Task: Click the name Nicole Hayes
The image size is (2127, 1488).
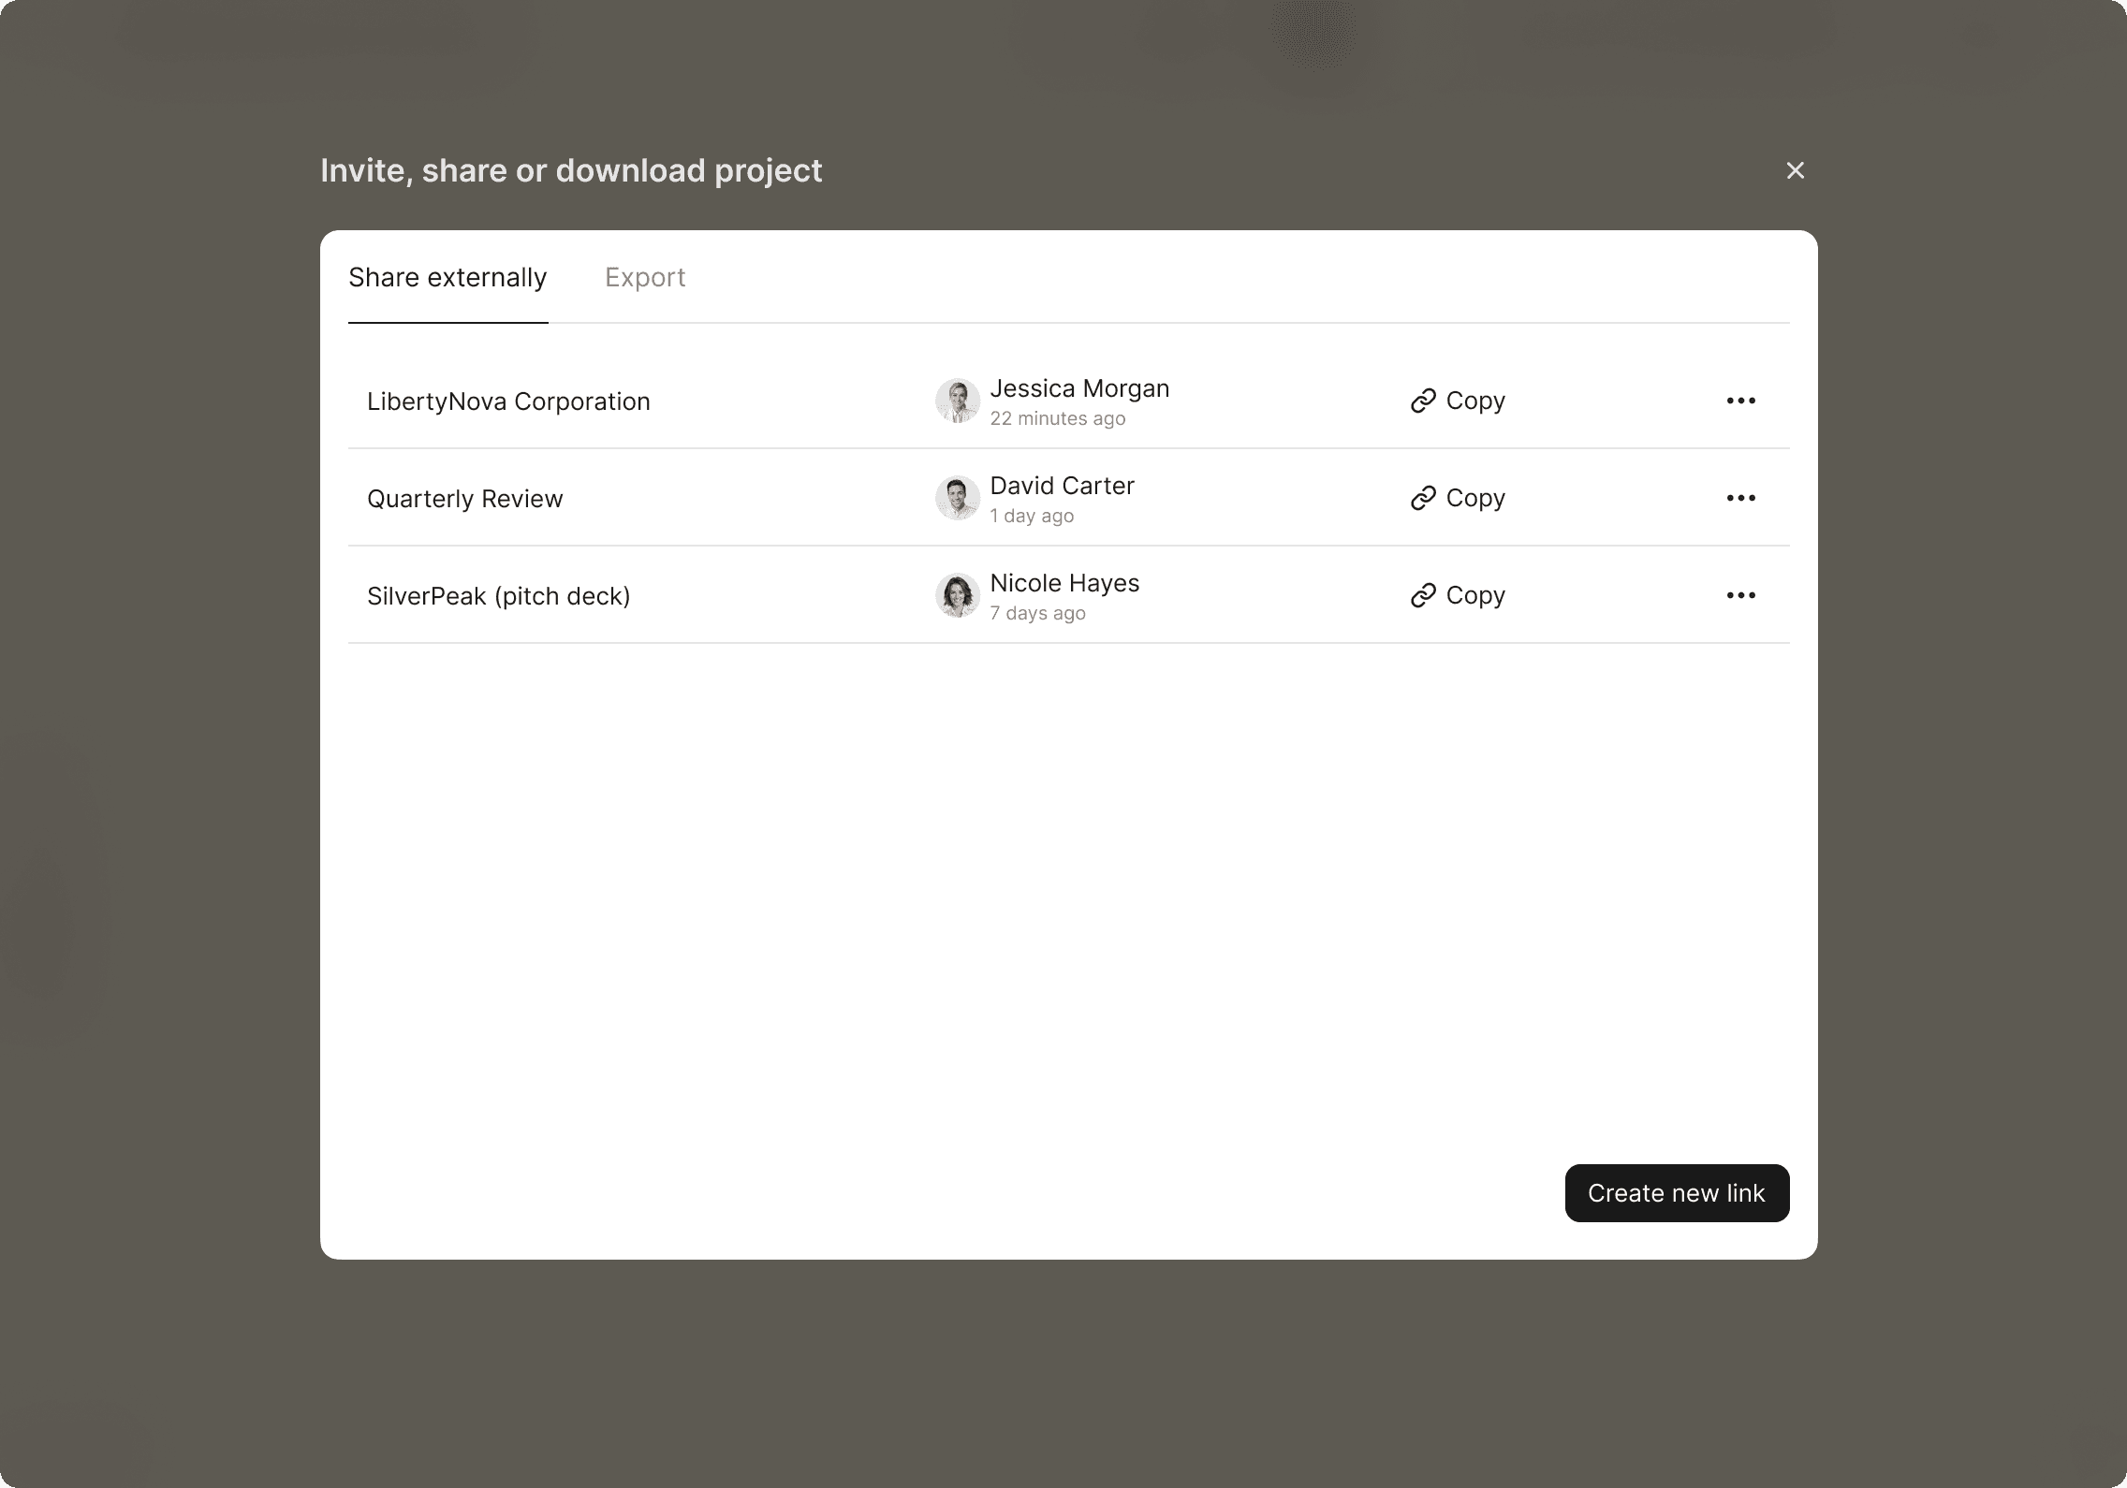Action: click(x=1064, y=583)
